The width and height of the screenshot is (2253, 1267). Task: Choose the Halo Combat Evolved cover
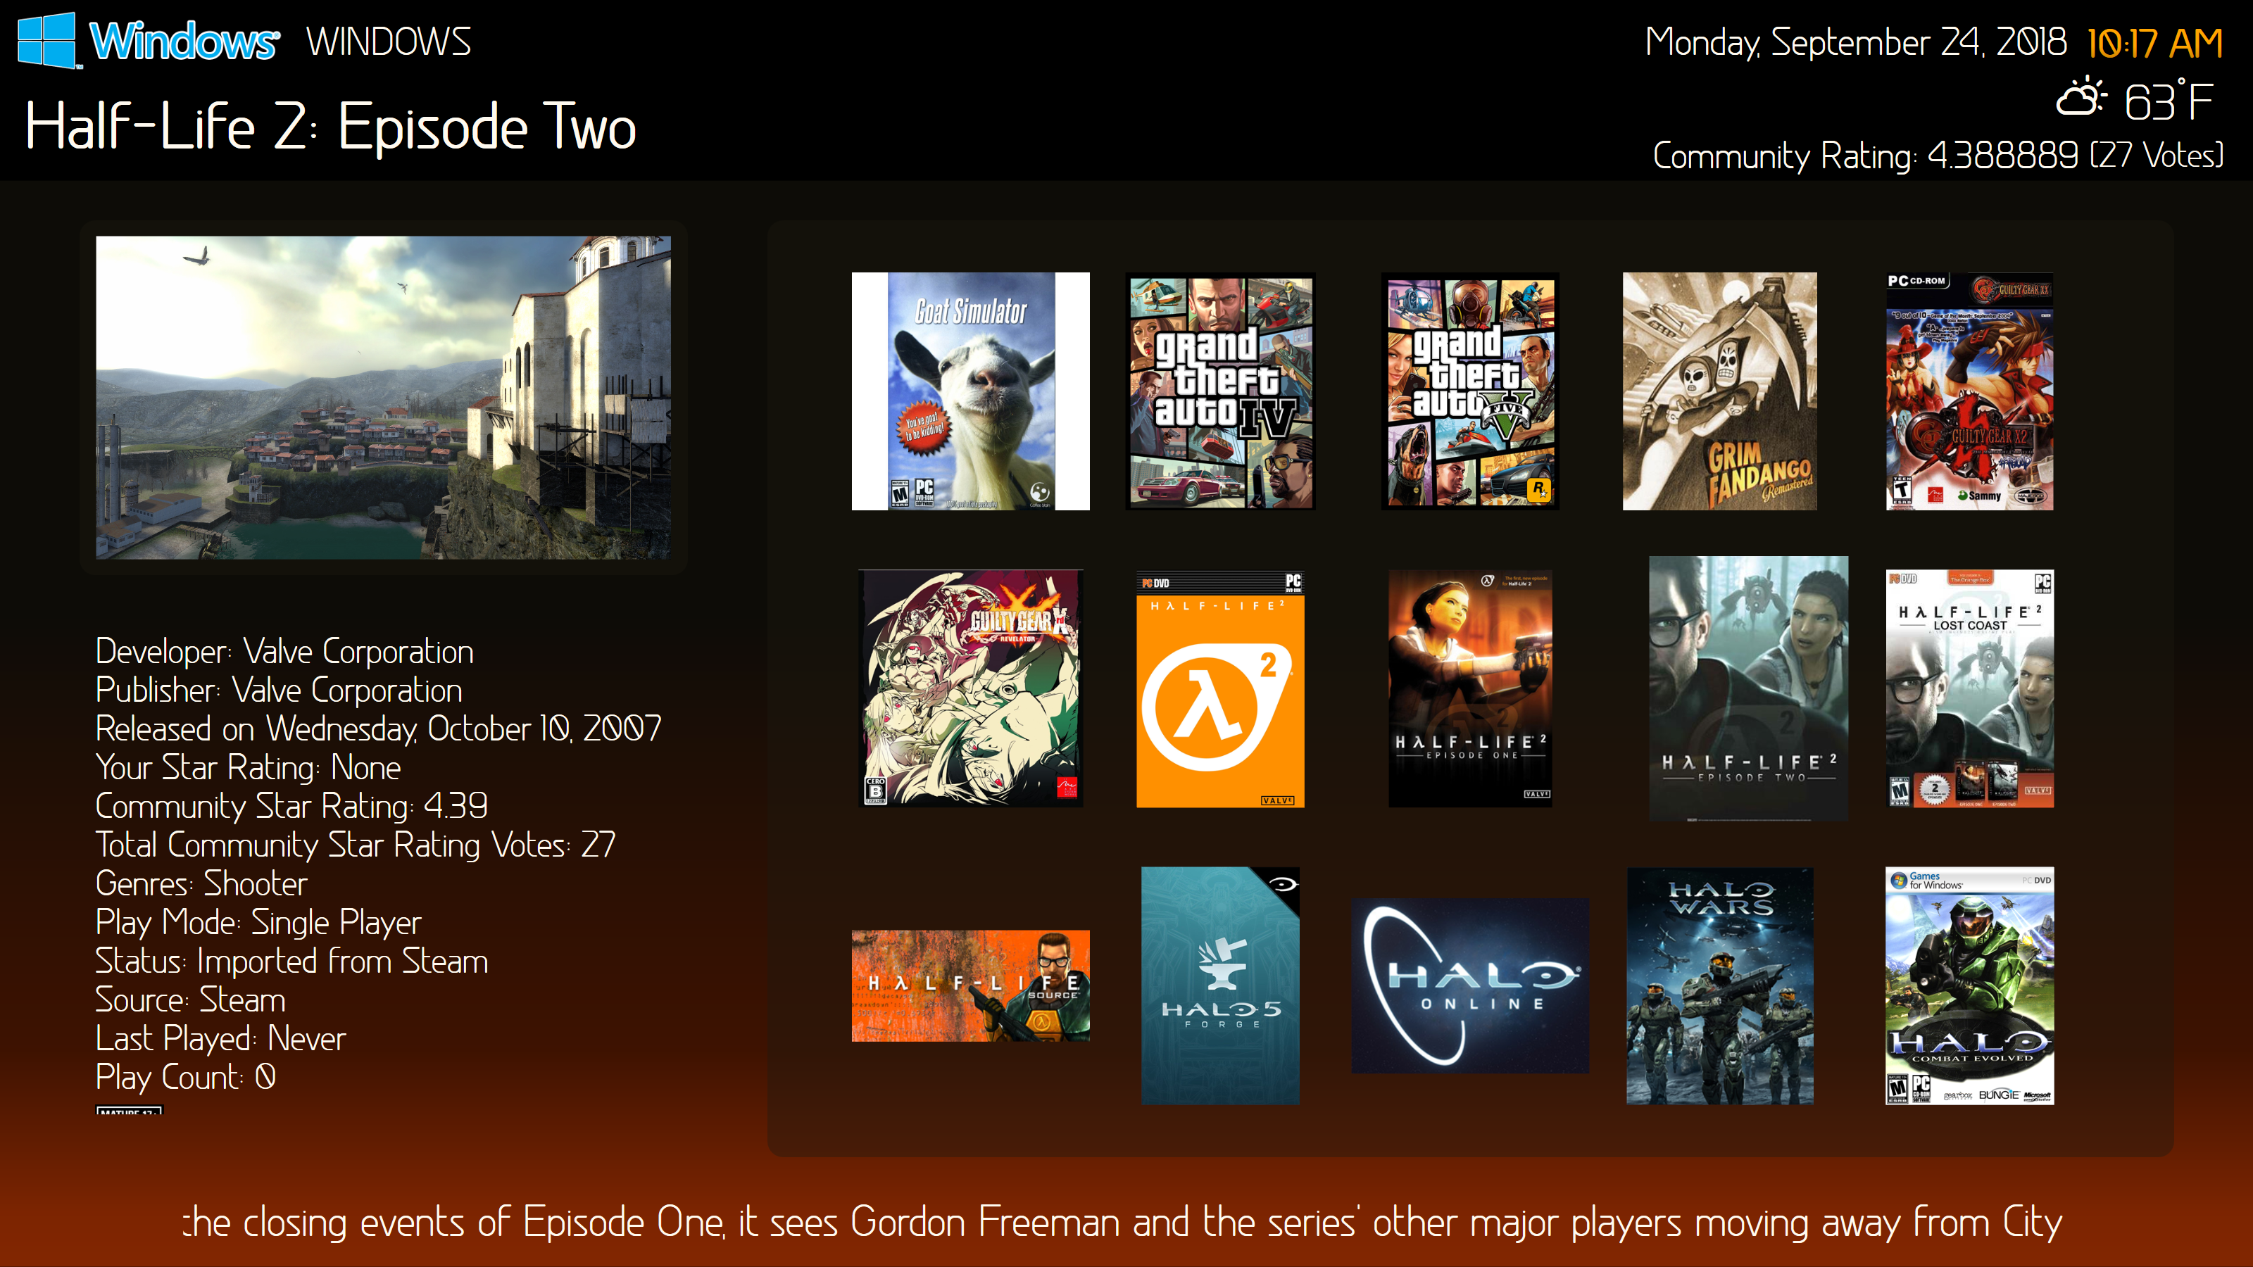pyautogui.click(x=1970, y=985)
